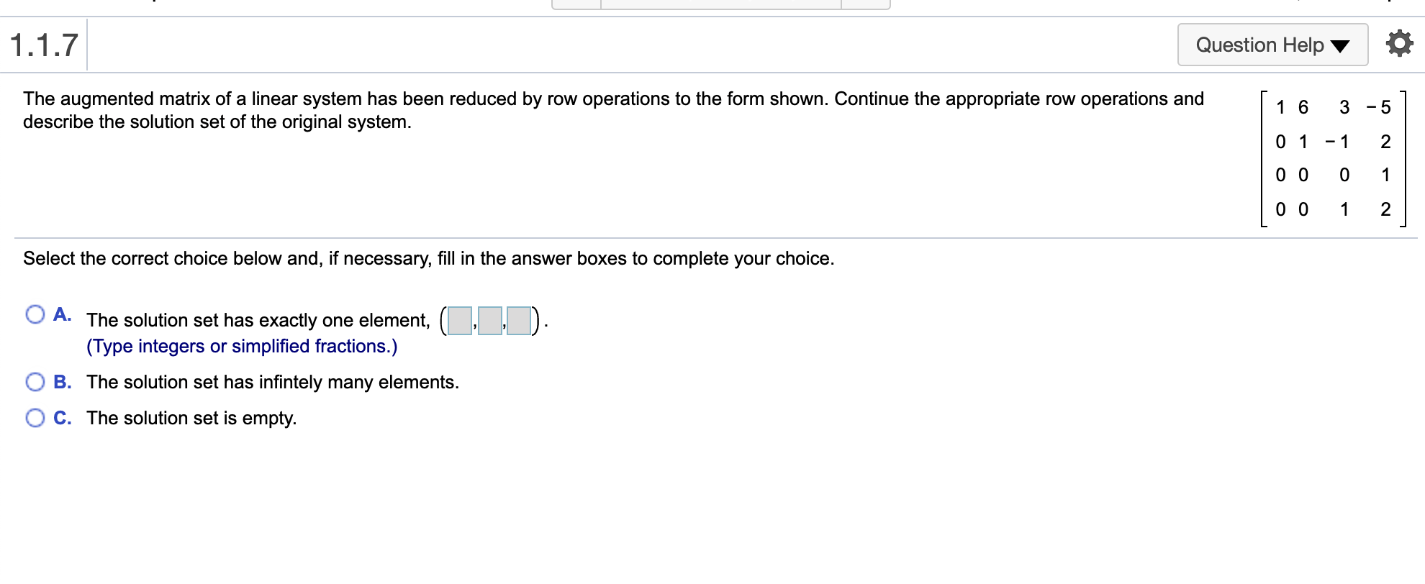Image resolution: width=1425 pixels, height=584 pixels.
Task: Click the bold 'A.' choice label
Action: pos(63,314)
